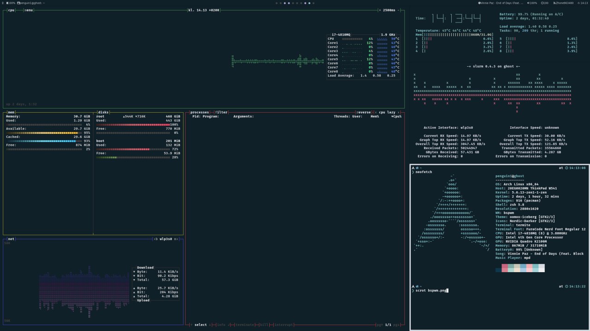Click the Cpu% column header

tap(396, 117)
